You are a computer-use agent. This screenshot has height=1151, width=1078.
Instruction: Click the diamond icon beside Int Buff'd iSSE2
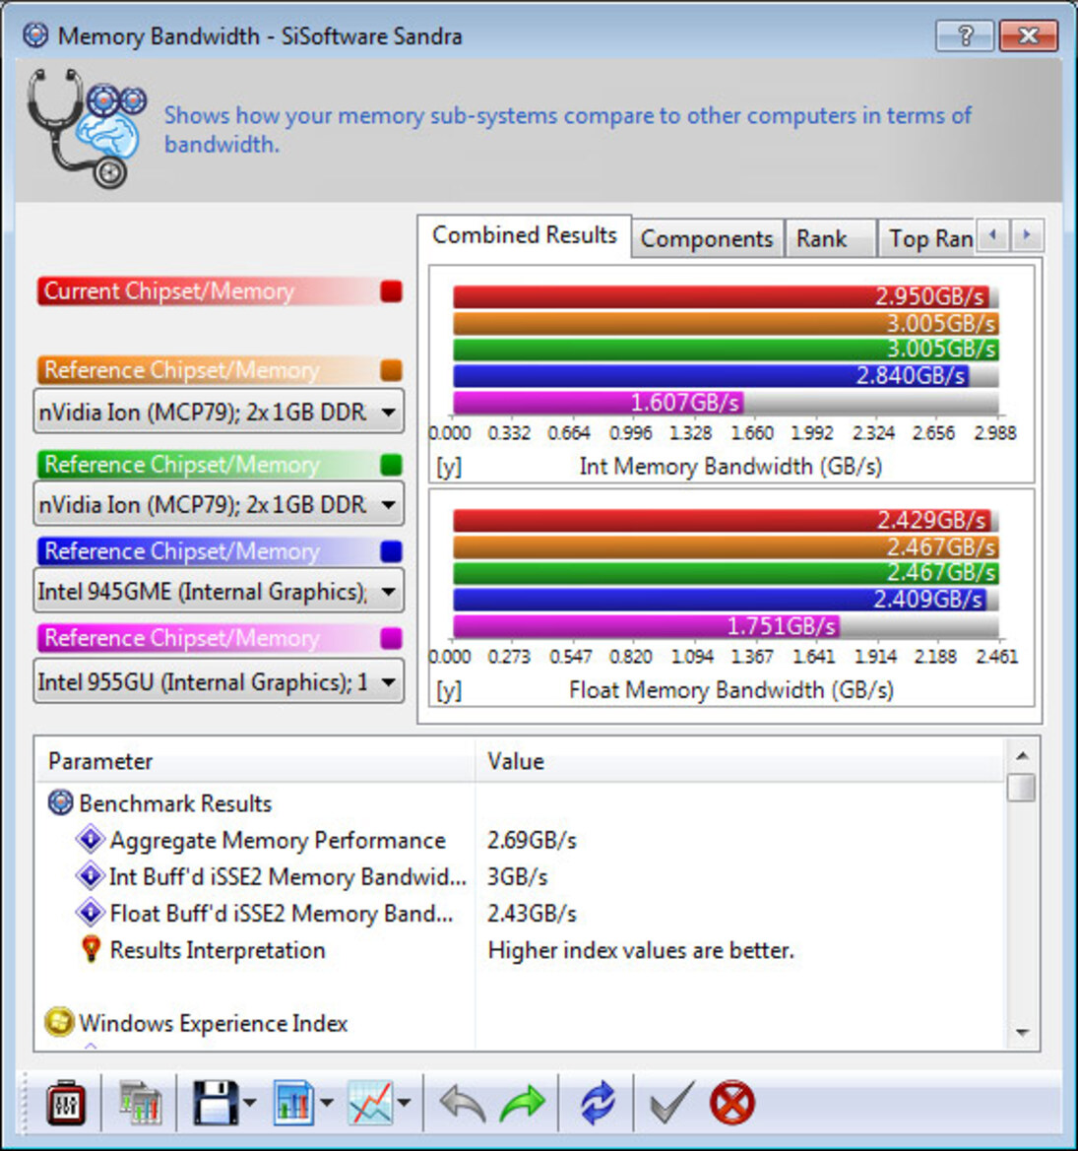point(91,875)
